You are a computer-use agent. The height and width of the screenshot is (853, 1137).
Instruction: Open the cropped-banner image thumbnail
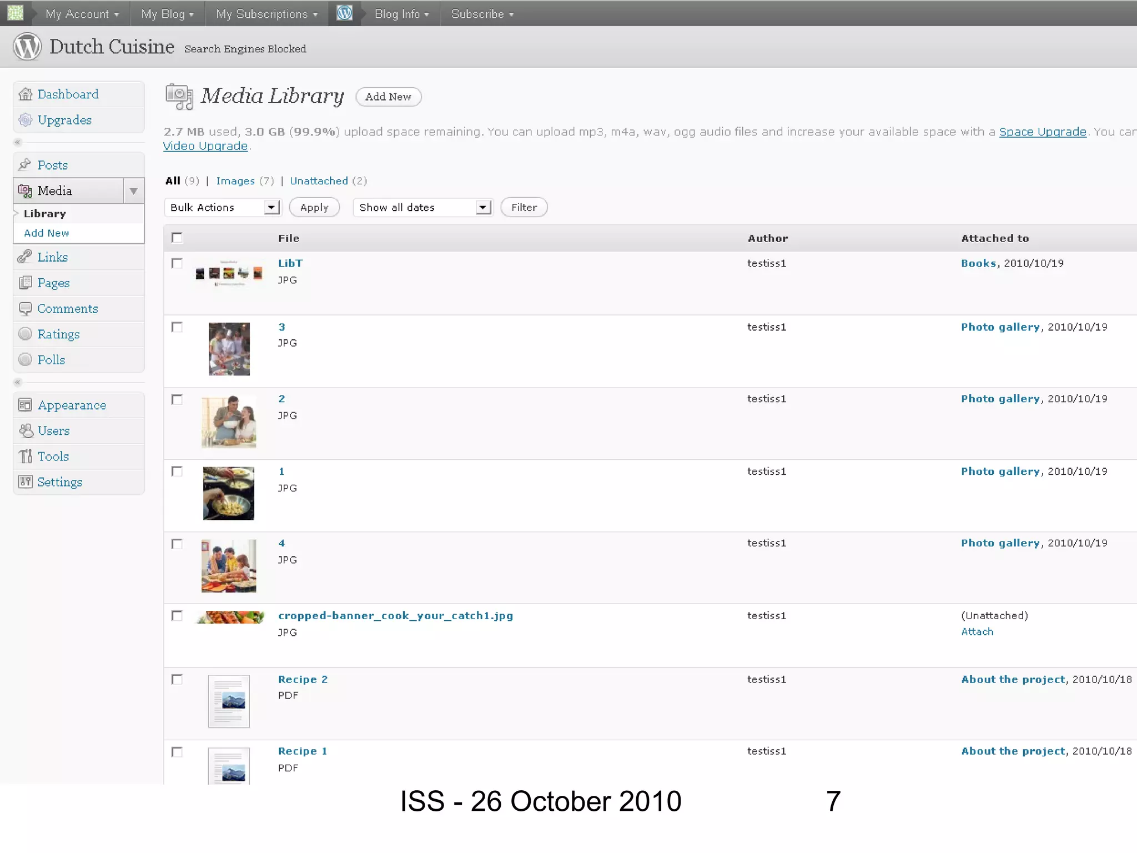click(x=230, y=617)
